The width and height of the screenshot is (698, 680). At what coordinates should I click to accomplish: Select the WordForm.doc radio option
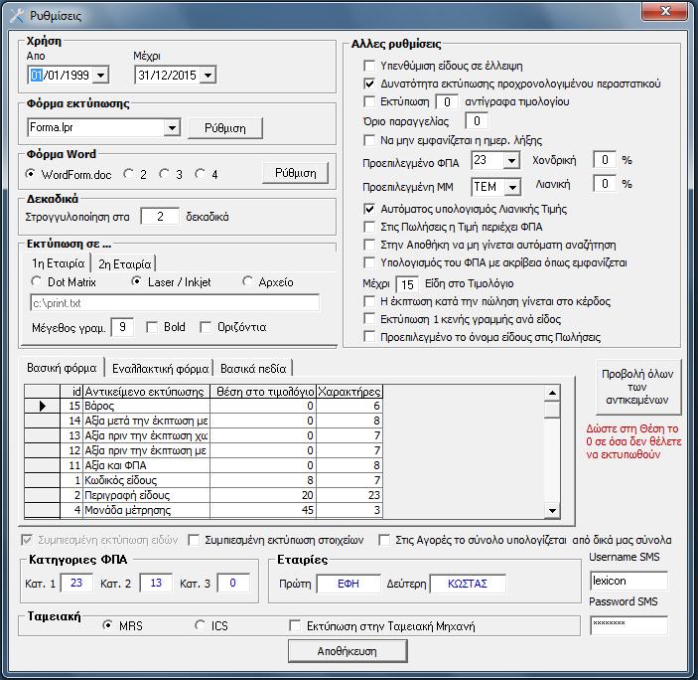30,174
